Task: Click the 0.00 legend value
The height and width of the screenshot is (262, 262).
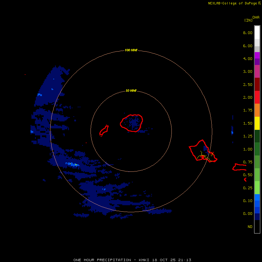Action: [x=248, y=214]
